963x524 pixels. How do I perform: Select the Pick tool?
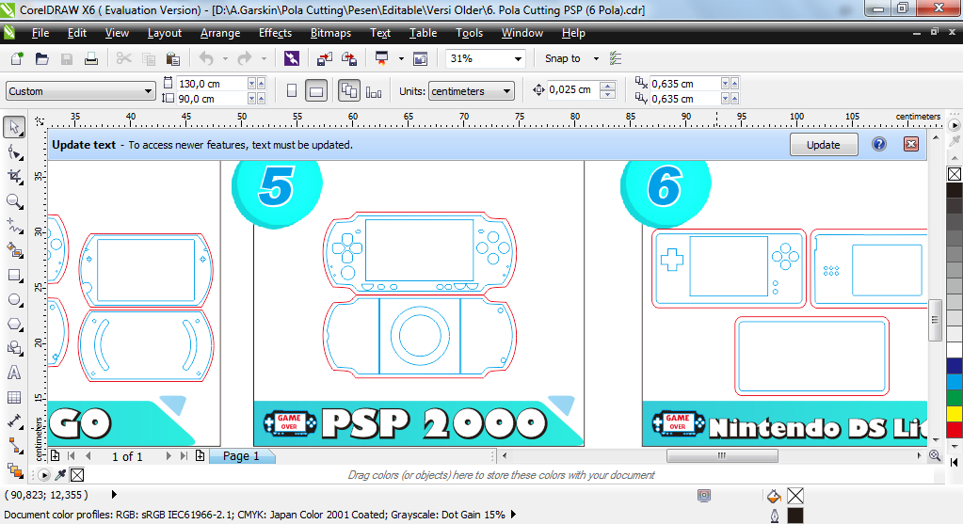pyautogui.click(x=14, y=127)
